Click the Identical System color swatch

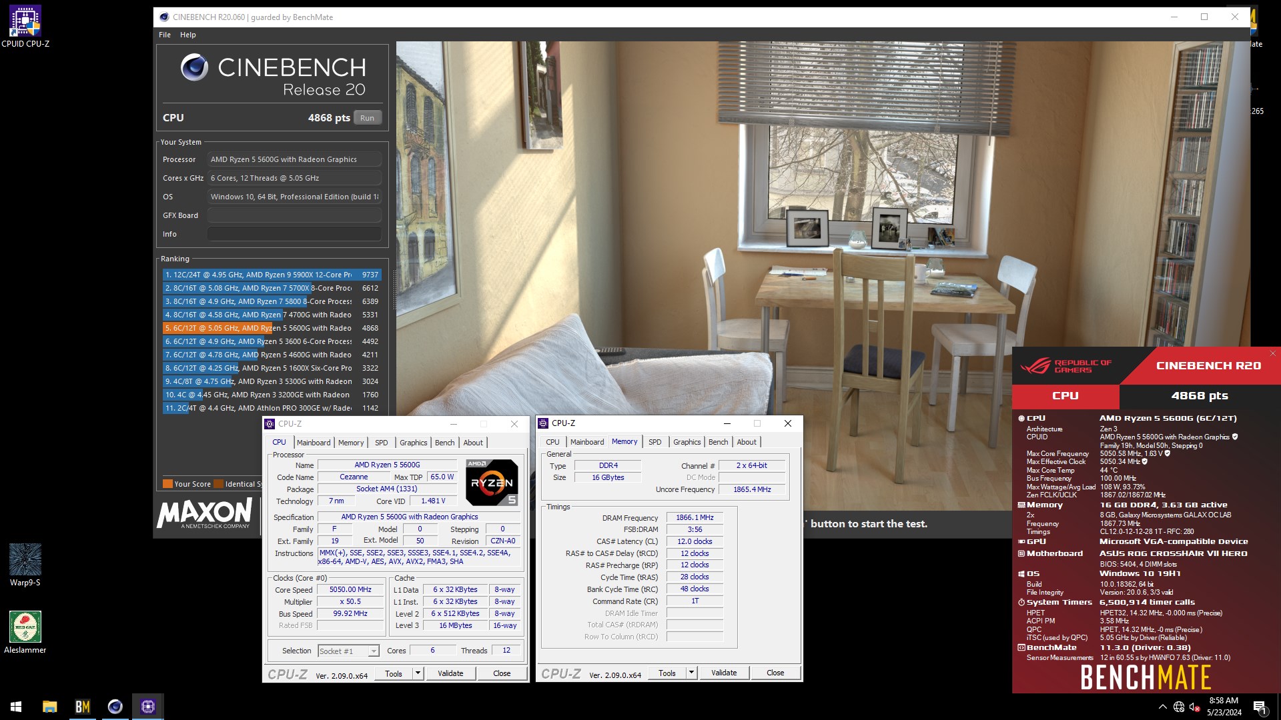pyautogui.click(x=218, y=484)
